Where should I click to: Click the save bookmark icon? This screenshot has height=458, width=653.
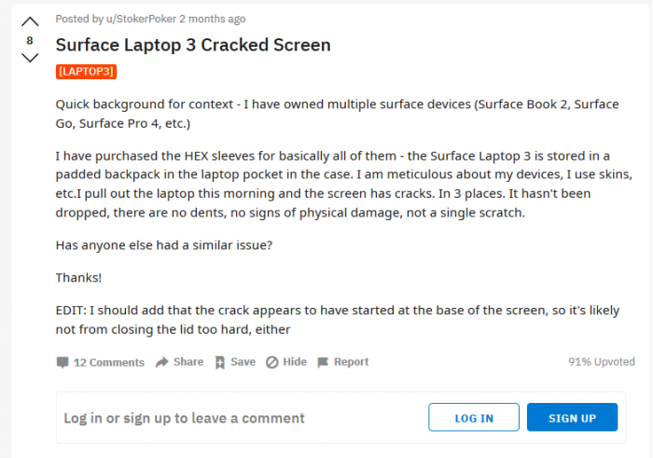(219, 362)
